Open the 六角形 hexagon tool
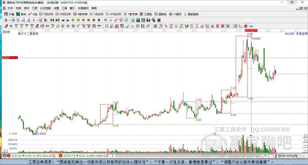Viewport: 308px width, 165px height. 175,14
